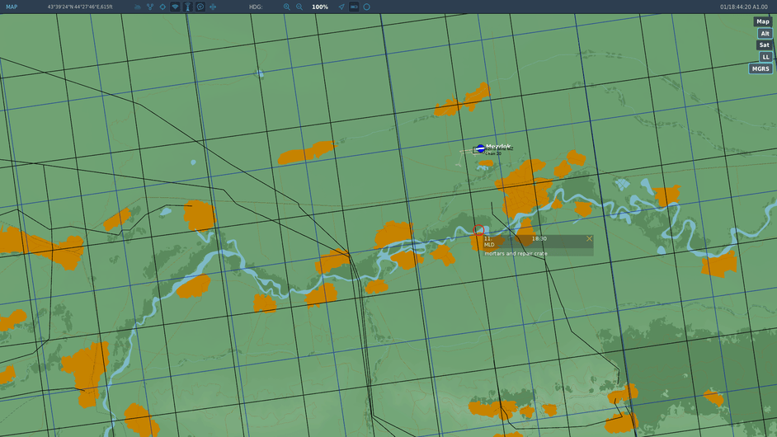Select the Sat satellite layer
Image resolution: width=777 pixels, height=437 pixels.
click(x=765, y=45)
